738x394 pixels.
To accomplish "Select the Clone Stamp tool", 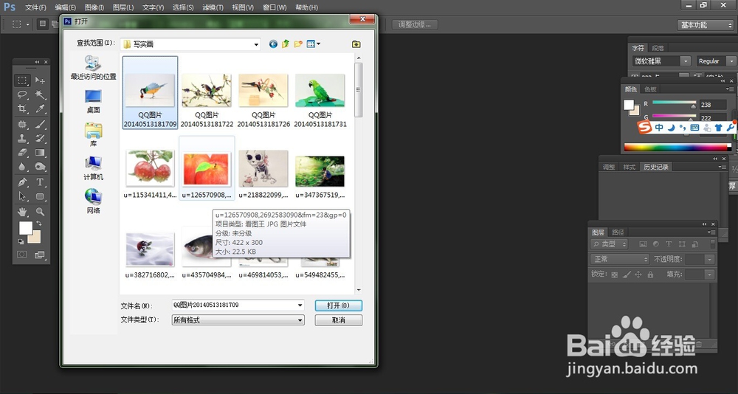I will [22, 139].
